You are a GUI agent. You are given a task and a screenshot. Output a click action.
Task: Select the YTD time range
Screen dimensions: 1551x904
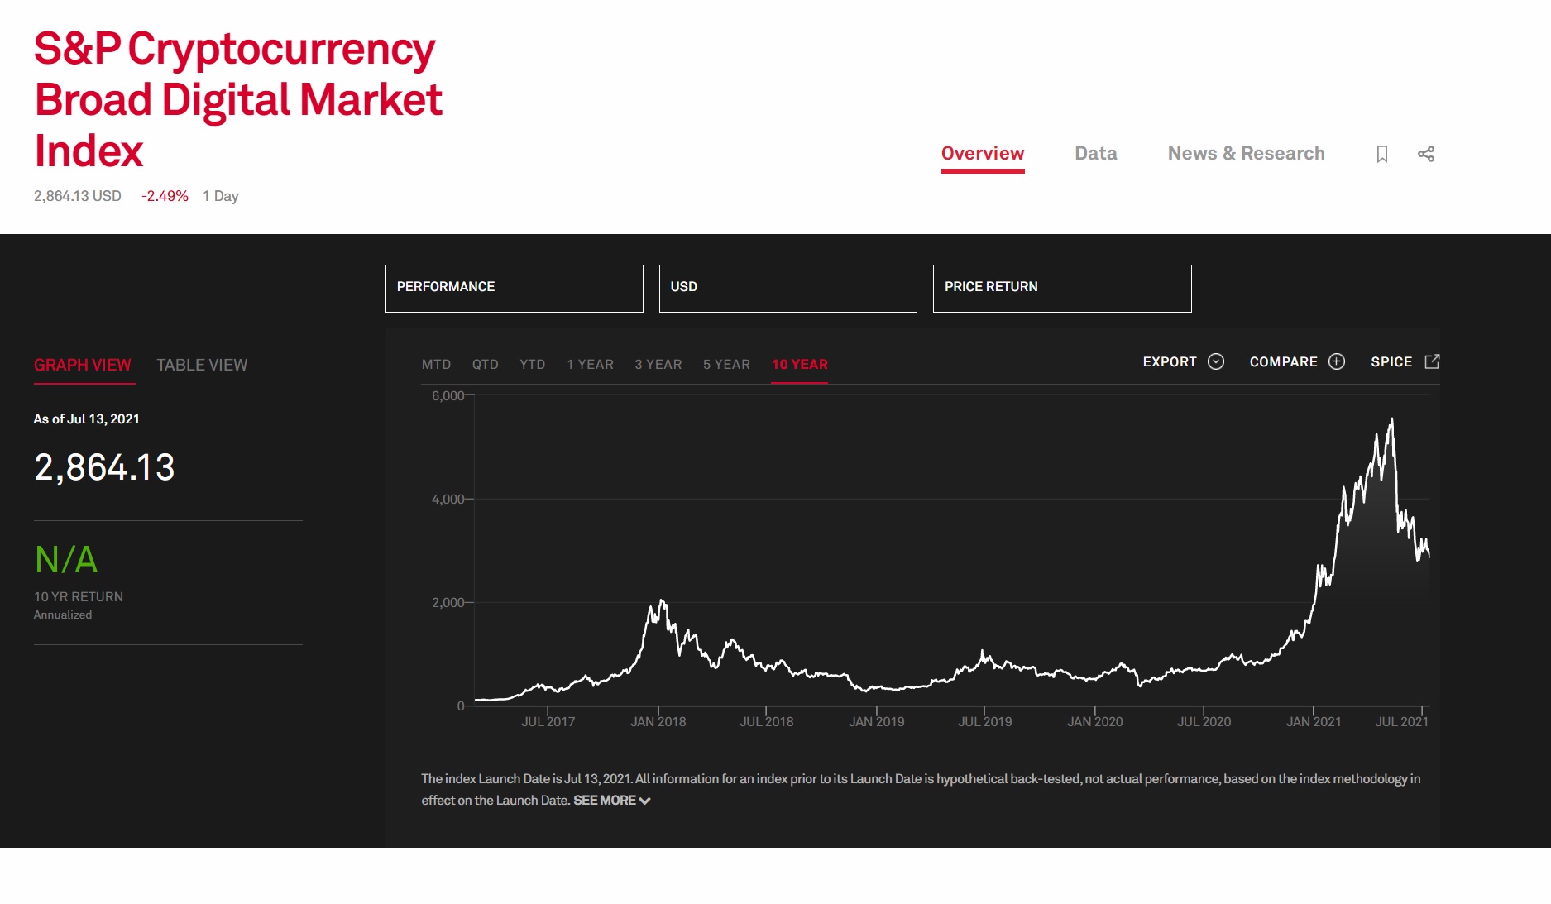(533, 365)
